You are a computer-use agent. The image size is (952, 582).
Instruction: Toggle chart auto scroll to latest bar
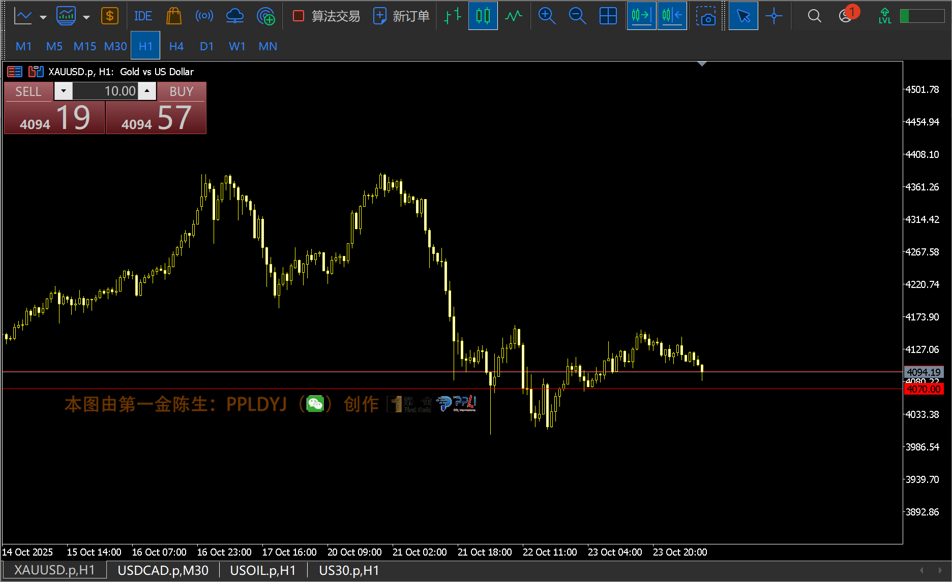coord(641,16)
